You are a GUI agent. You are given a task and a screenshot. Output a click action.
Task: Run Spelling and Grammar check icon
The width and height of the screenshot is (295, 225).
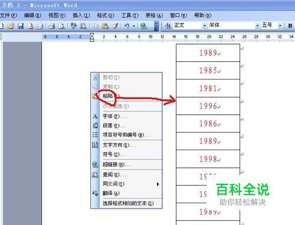click(x=73, y=26)
